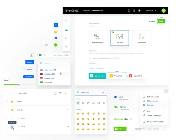
Task: Open the Contain operator dropdown
Action: tap(140, 129)
